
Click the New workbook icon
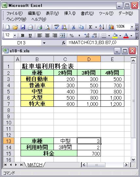point(8,27)
